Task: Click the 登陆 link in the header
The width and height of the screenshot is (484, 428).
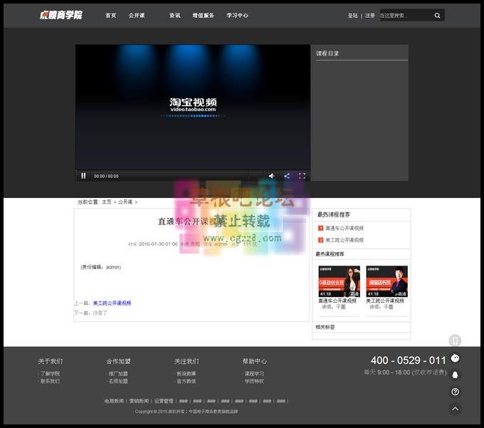Action: [352, 16]
